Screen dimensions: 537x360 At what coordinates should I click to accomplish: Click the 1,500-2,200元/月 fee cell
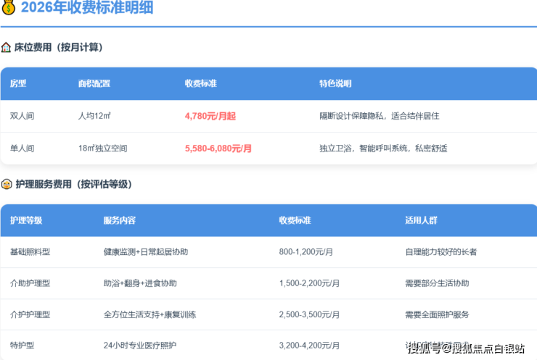(x=306, y=283)
